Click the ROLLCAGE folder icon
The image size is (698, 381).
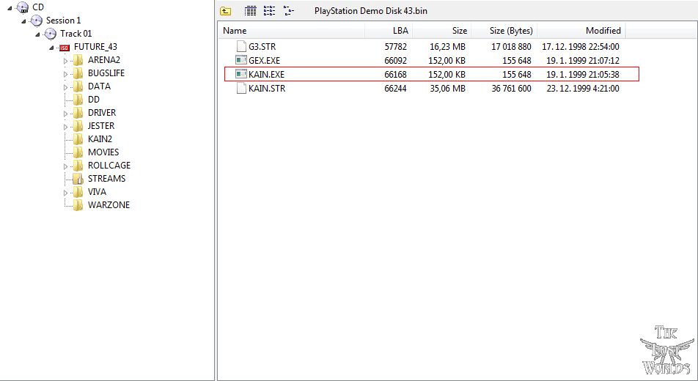[78, 166]
